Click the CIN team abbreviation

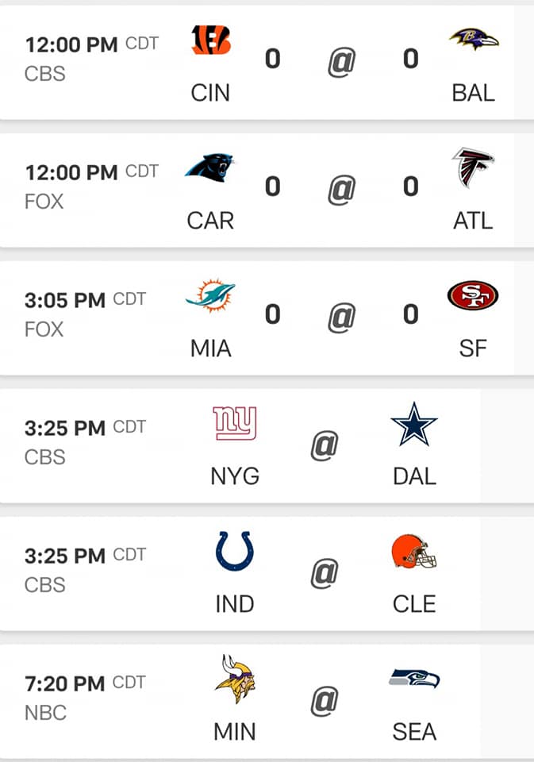pyautogui.click(x=210, y=93)
